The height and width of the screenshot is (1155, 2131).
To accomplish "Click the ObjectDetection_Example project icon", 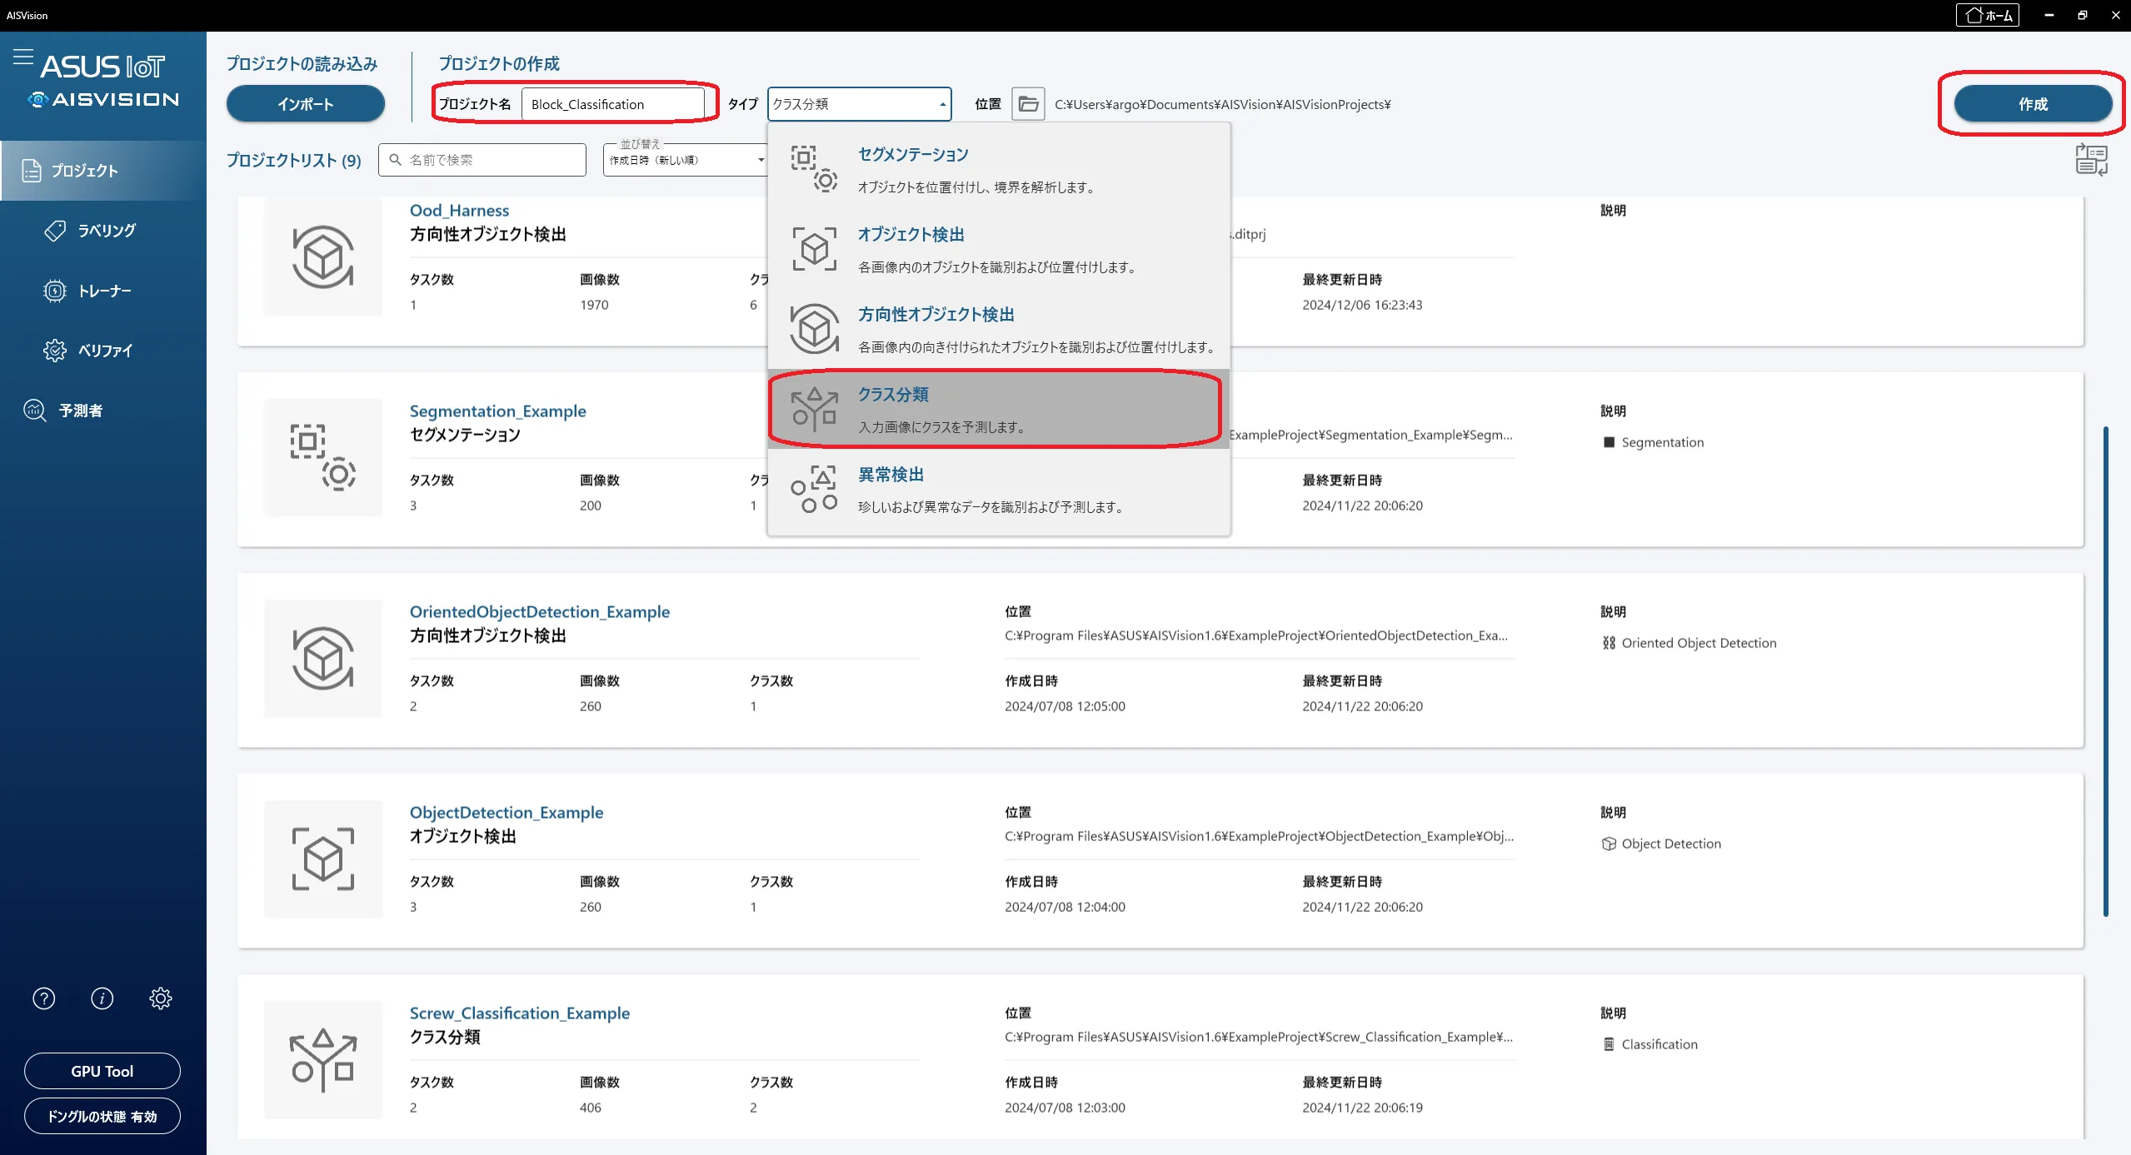I will [x=323, y=859].
